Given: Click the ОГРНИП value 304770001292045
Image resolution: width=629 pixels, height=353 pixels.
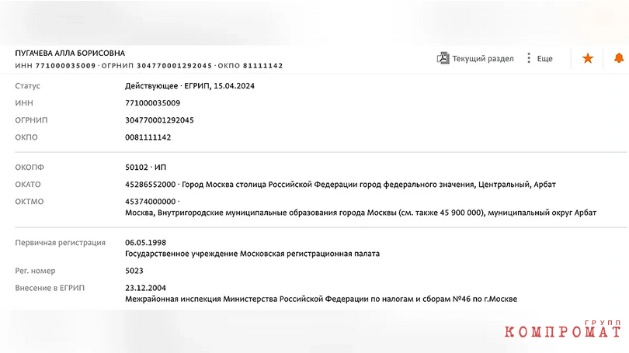Looking at the screenshot, I should pyautogui.click(x=159, y=120).
